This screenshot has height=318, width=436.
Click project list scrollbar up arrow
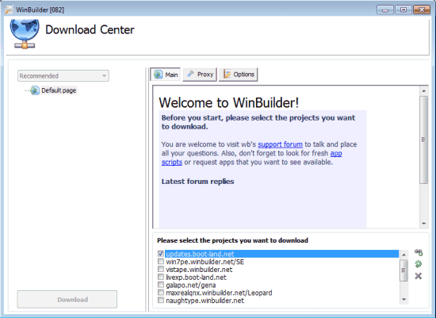coord(403,255)
